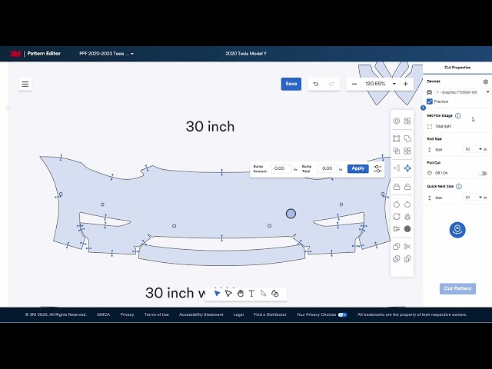Choose the outlined direct-selection arrow tool
Image resolution: width=492 pixels, height=369 pixels.
pyautogui.click(x=228, y=294)
